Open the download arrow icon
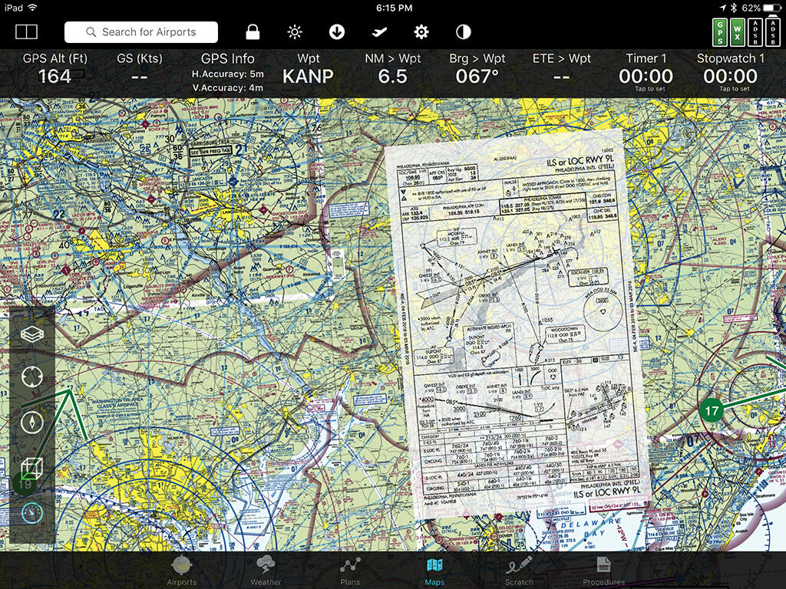The height and width of the screenshot is (589, 786). [x=336, y=31]
